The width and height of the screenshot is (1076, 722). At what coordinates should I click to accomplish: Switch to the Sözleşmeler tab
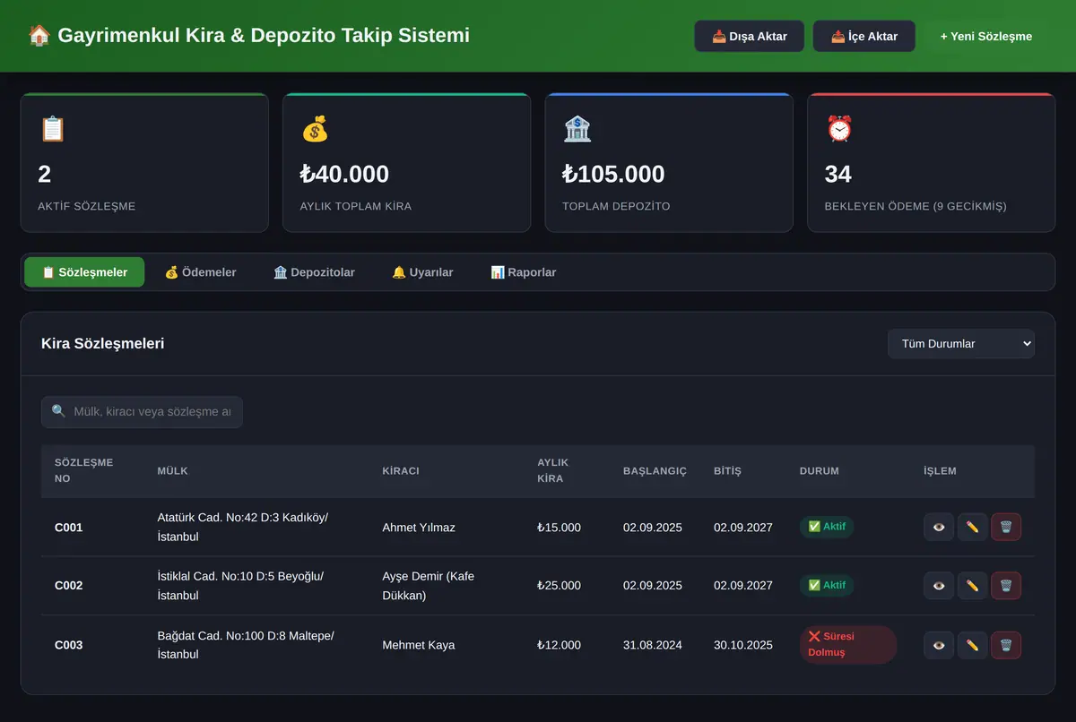(84, 272)
